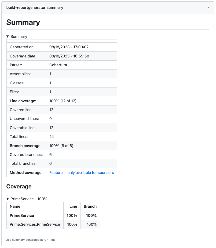216x248 pixels.
Task: Click the Line coverage 100% (12 of 12) cell
Action: click(x=65, y=101)
